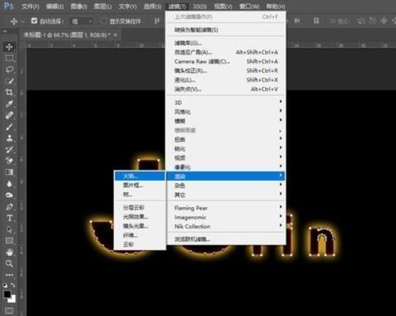This screenshot has height=316, width=396.
Task: Choose 转换为智能滤镜(S) menu item
Action: 226,30
